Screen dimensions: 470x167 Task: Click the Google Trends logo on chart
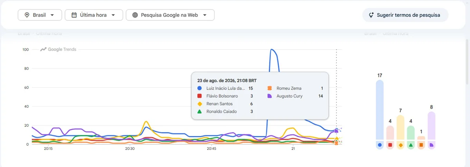click(58, 49)
